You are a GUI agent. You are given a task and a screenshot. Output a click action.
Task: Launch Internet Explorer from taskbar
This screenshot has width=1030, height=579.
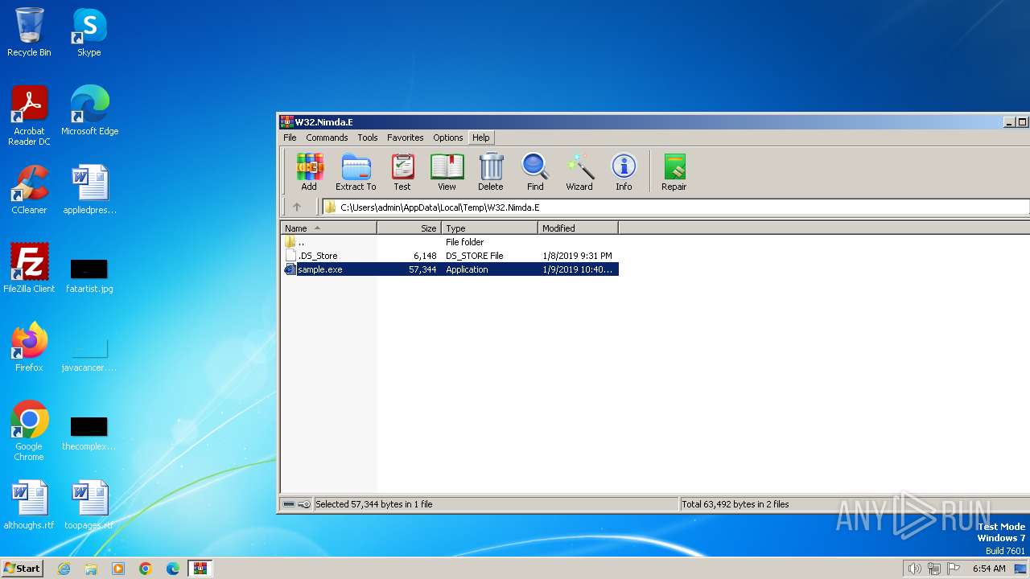(x=64, y=569)
